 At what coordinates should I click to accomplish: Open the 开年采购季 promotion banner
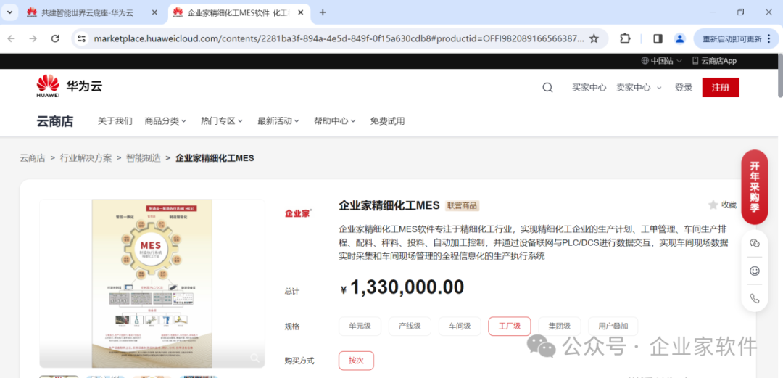[755, 187]
